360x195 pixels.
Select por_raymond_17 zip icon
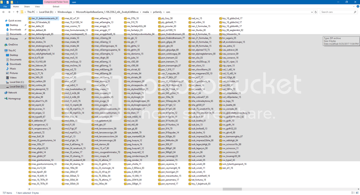tap(160, 184)
